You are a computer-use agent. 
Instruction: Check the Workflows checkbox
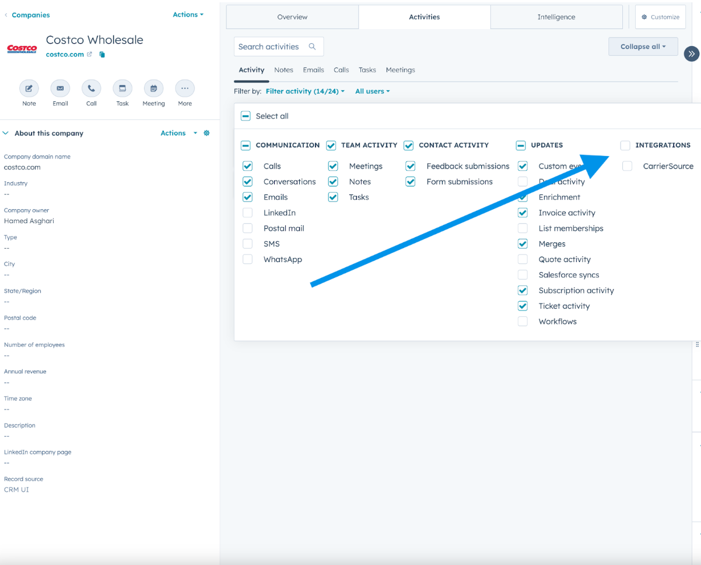[x=523, y=322]
